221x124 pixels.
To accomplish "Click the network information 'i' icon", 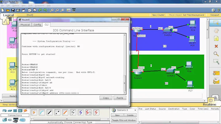I will (213, 10).
